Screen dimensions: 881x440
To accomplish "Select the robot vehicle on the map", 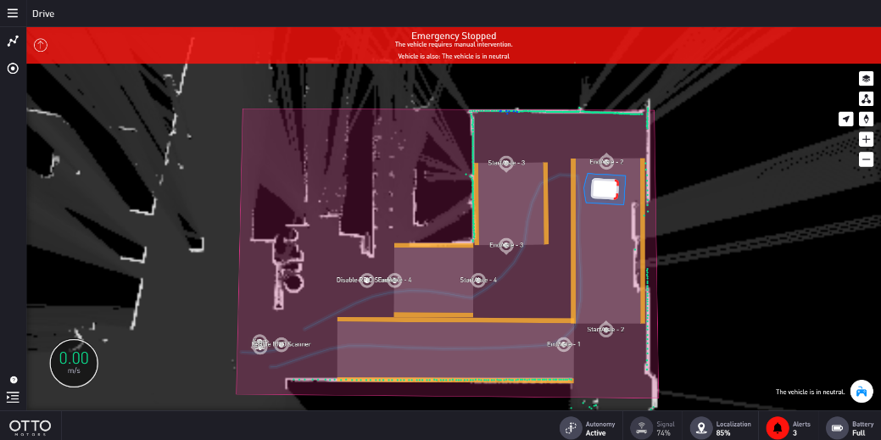I will click(605, 189).
